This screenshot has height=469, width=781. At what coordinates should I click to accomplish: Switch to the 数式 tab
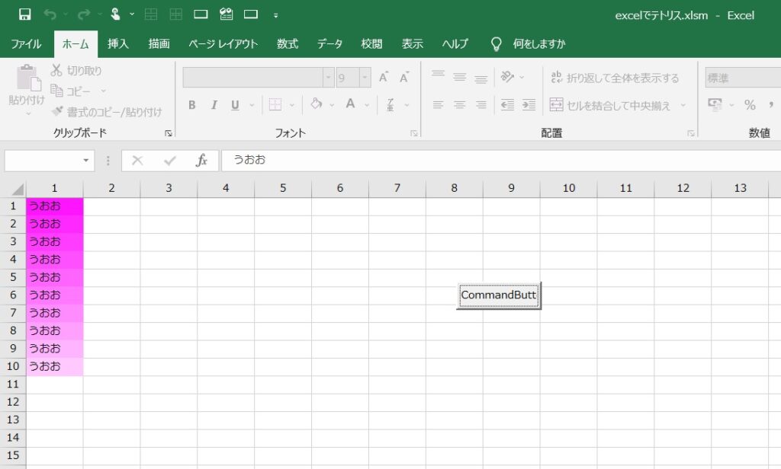pos(288,43)
